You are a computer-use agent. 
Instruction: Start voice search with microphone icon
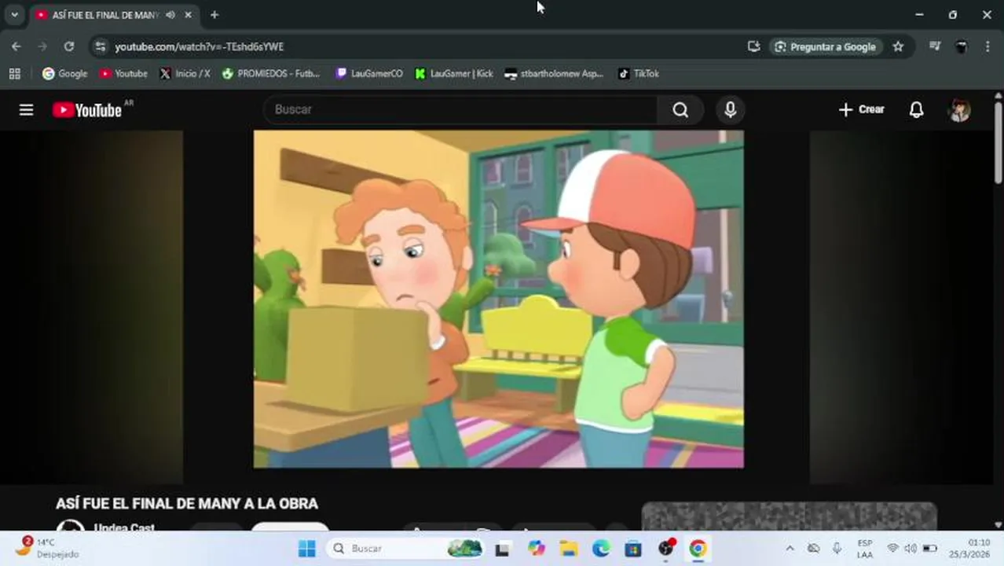730,110
